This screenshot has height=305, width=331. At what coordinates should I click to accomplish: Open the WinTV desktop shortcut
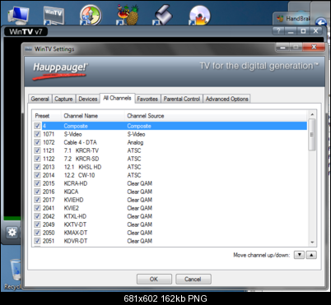tap(54, 15)
